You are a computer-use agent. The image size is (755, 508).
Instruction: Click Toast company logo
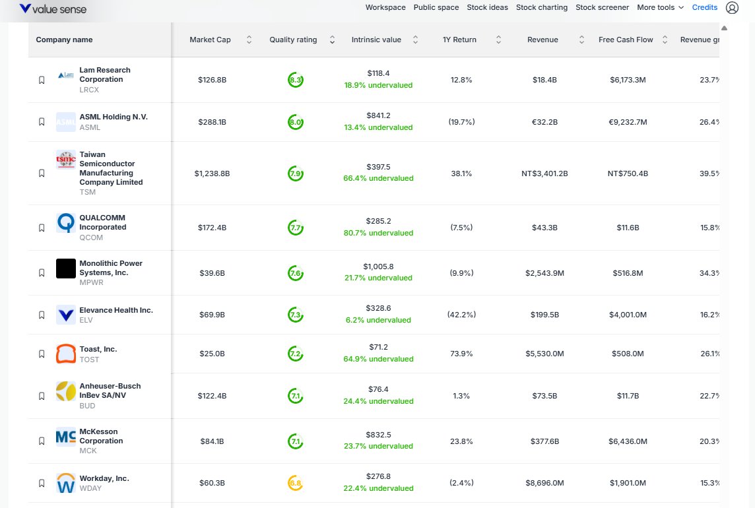[66, 354]
